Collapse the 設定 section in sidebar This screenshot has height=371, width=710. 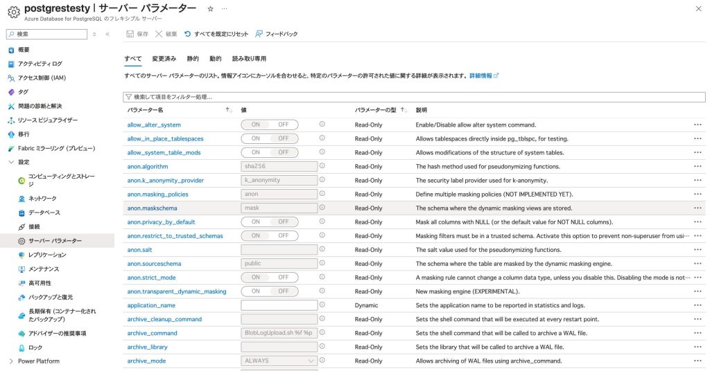11,162
